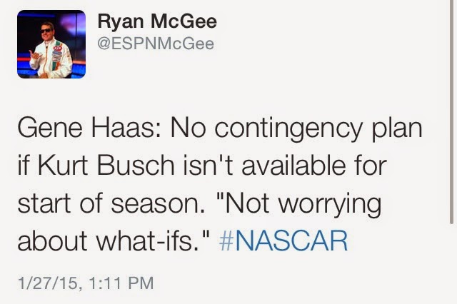457x304 pixels.
Task: Click the Ryan McGee display name
Action: (157, 22)
